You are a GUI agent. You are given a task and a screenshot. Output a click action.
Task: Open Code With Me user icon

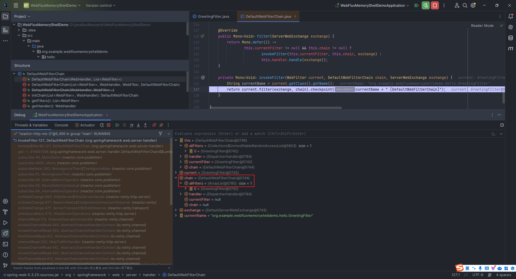coord(457,5)
